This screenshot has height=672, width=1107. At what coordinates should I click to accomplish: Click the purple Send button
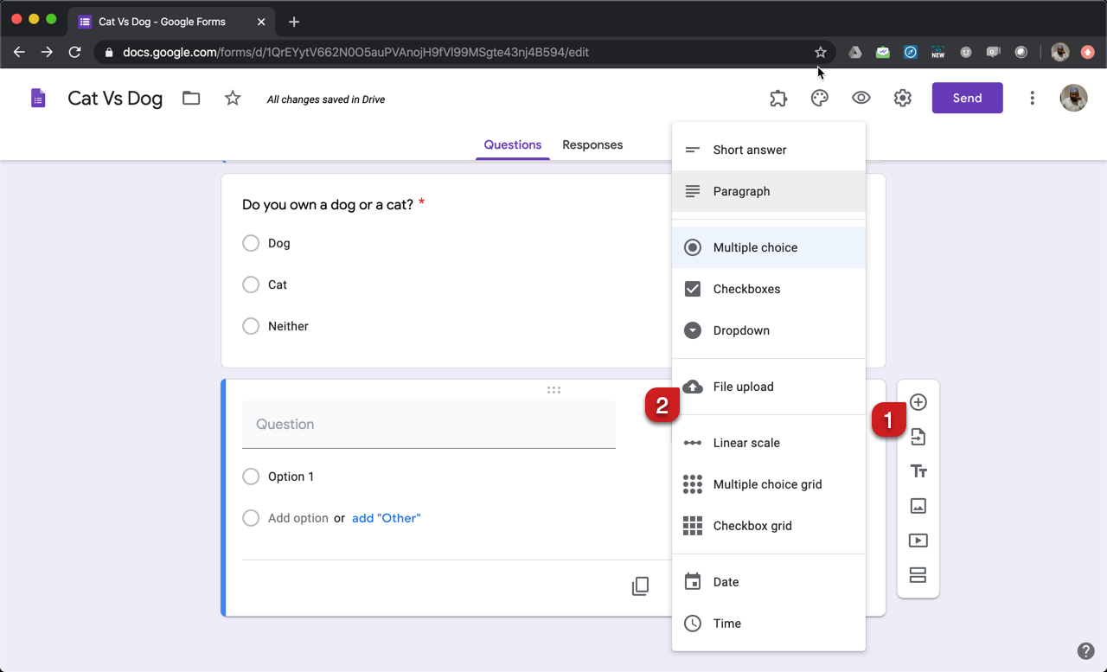(x=967, y=98)
